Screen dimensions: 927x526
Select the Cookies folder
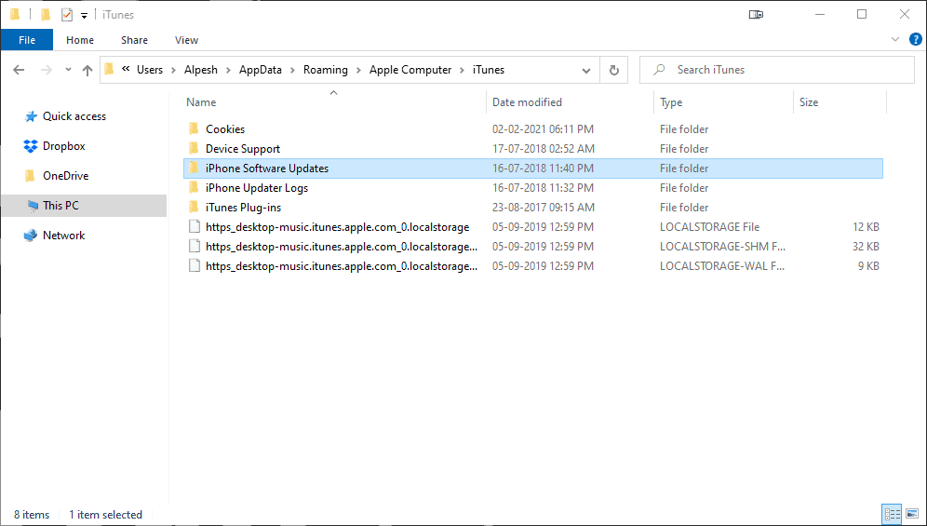coord(224,129)
